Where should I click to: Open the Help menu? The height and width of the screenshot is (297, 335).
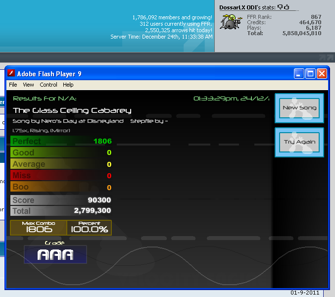[x=68, y=85]
